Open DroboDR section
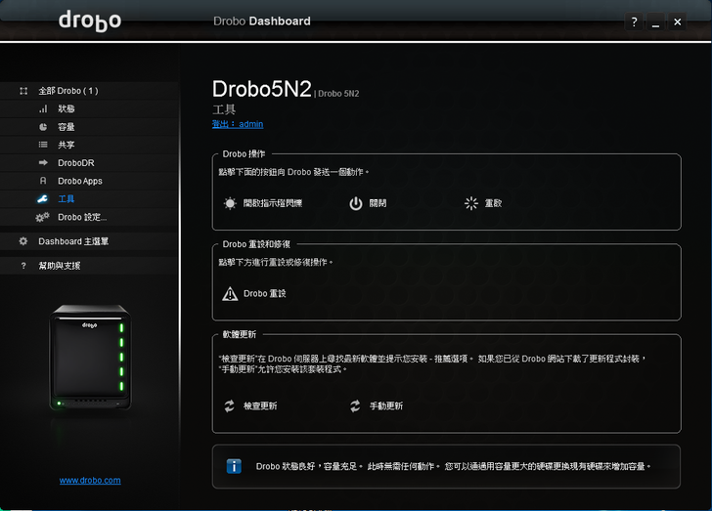 click(89, 163)
